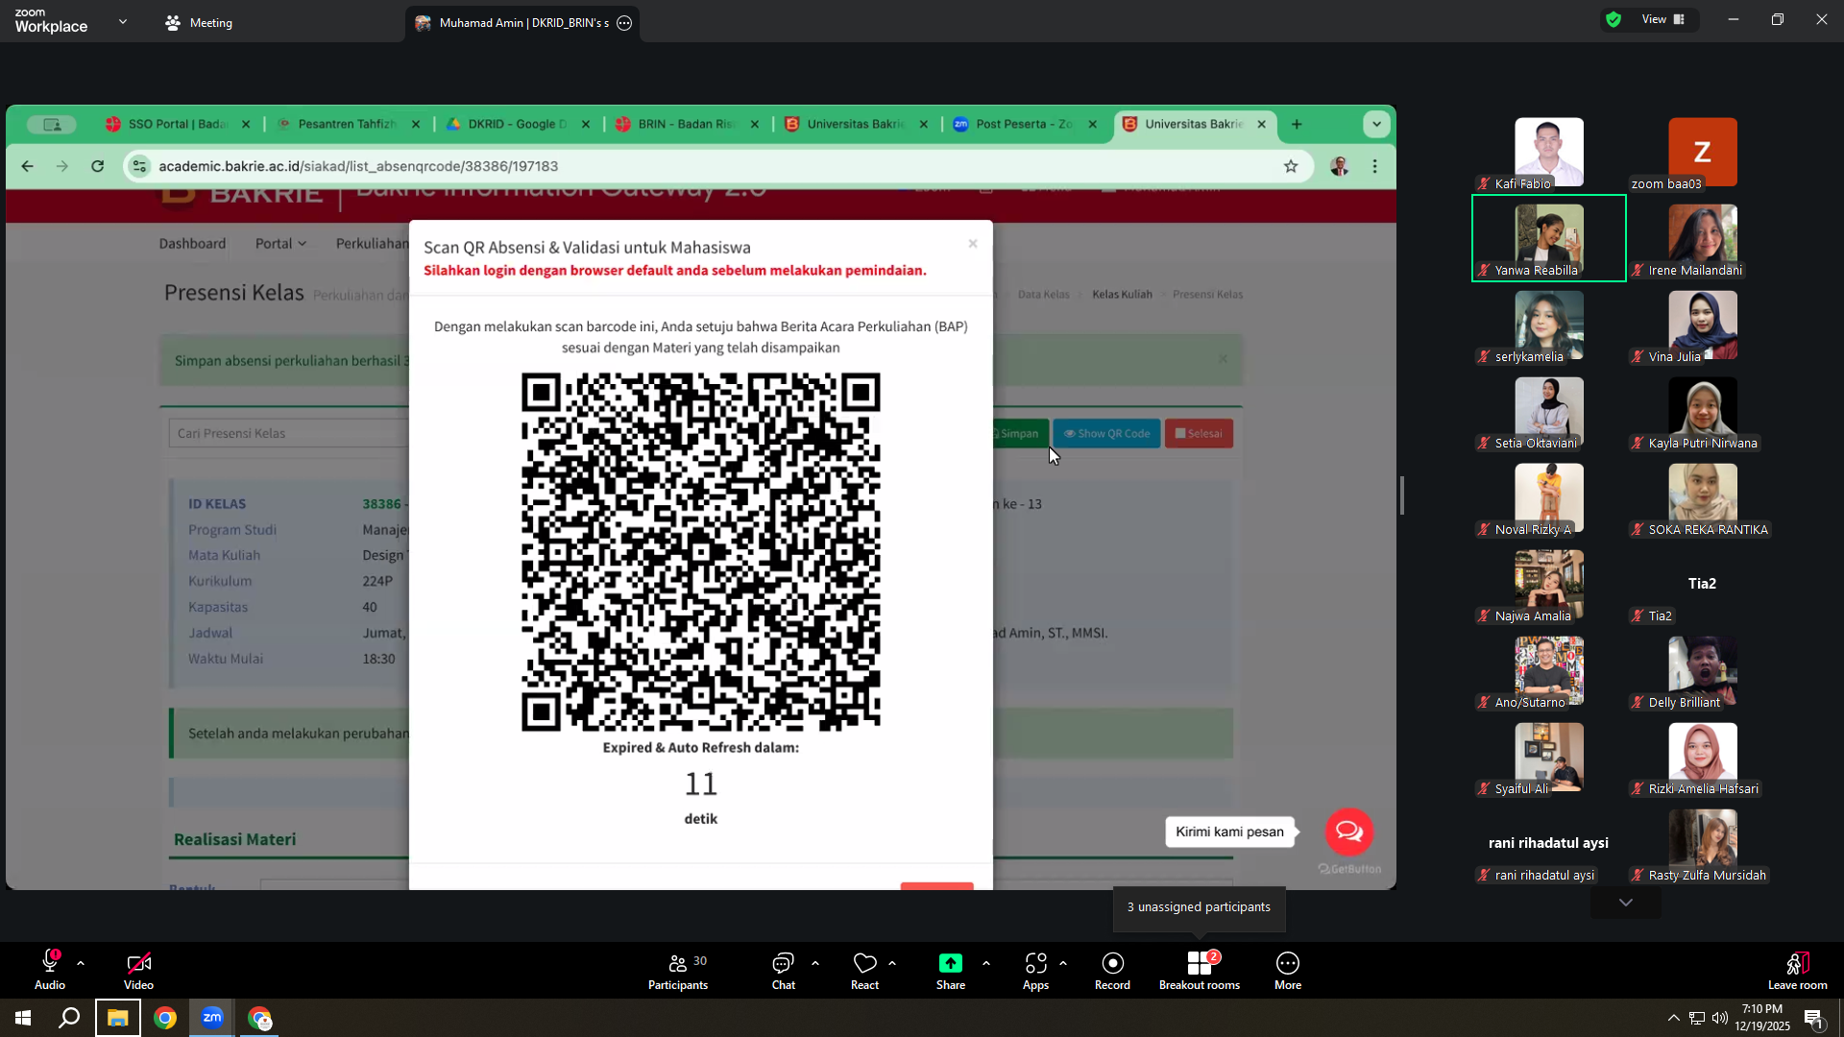The width and height of the screenshot is (1844, 1037).
Task: Expand apps options caret
Action: click(x=1063, y=962)
